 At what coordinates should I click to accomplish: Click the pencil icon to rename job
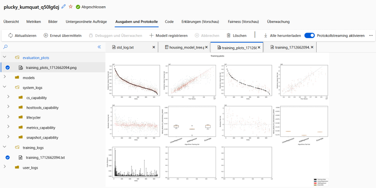pyautogui.click(x=64, y=7)
